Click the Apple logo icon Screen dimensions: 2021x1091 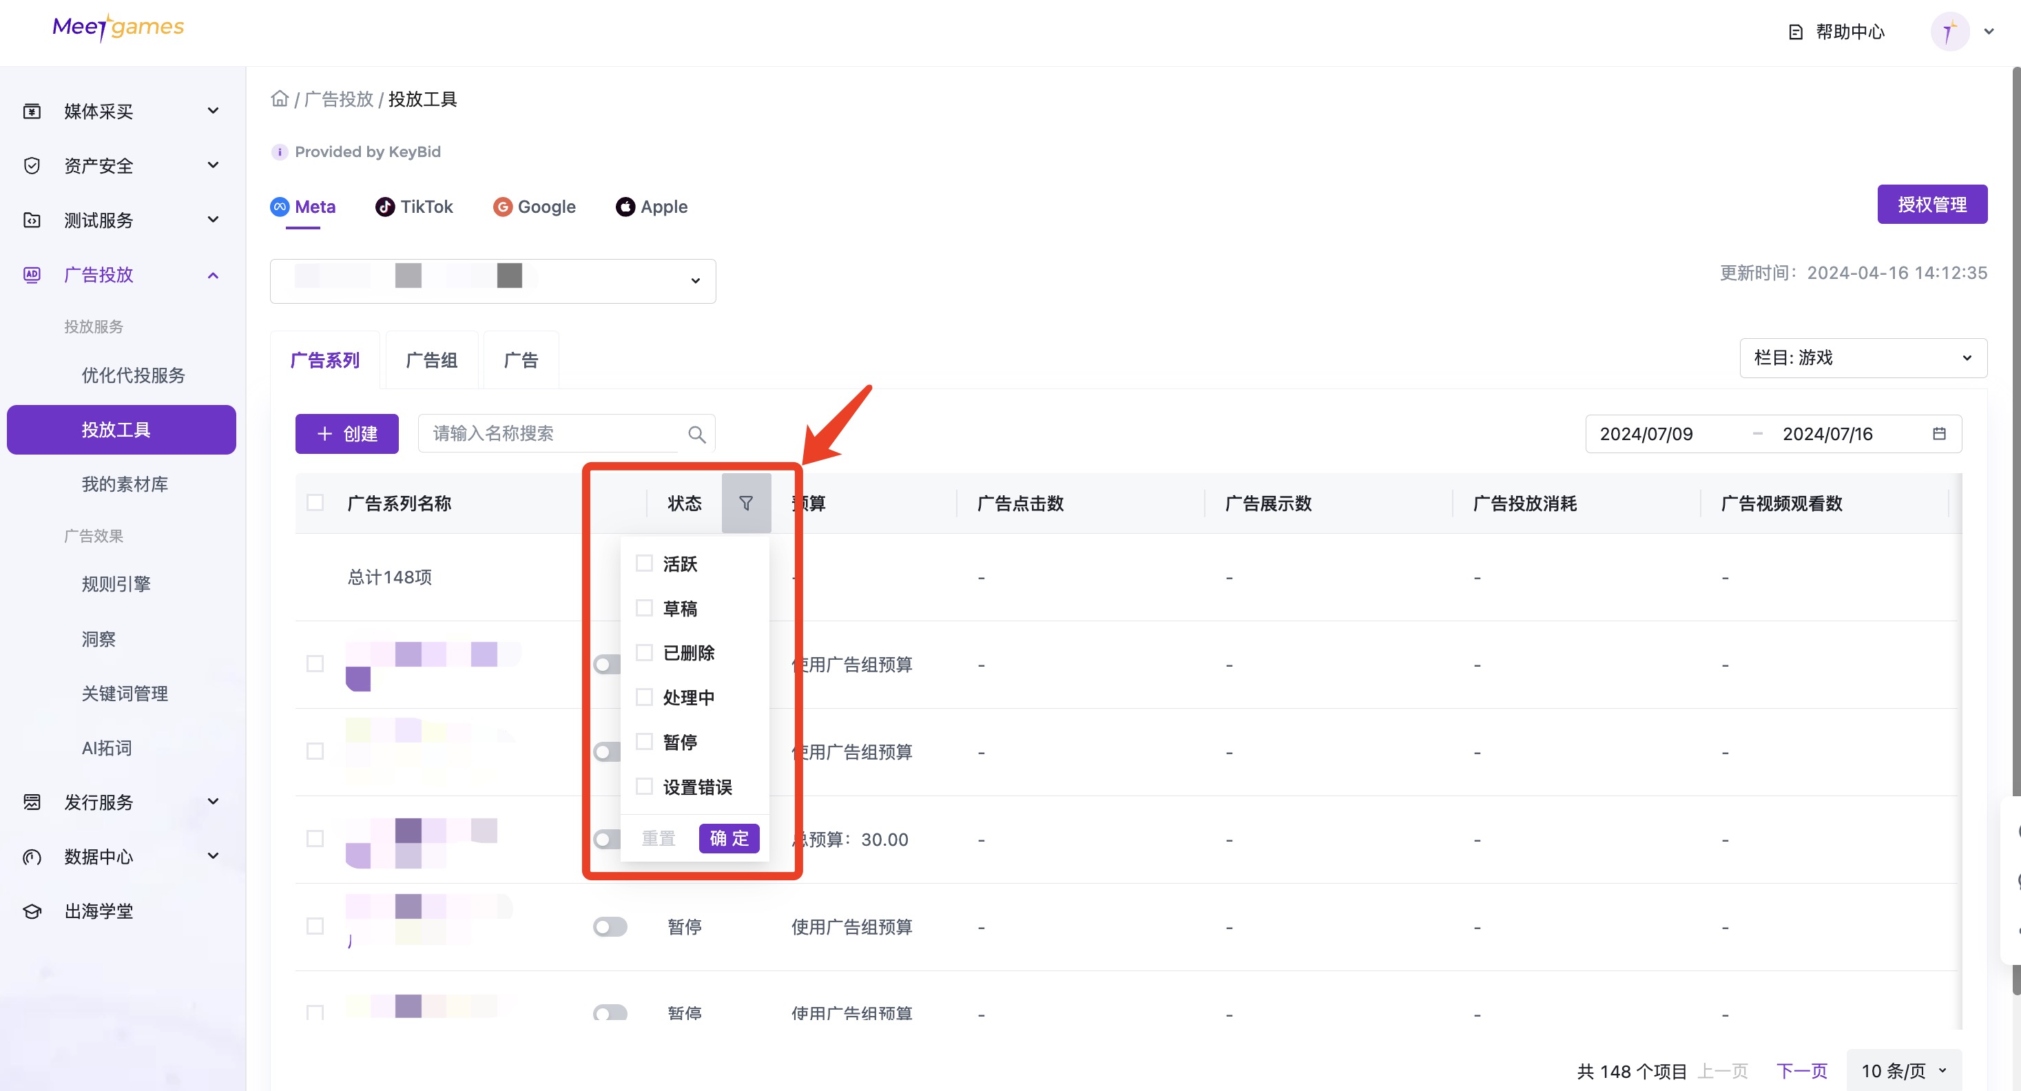(x=625, y=207)
